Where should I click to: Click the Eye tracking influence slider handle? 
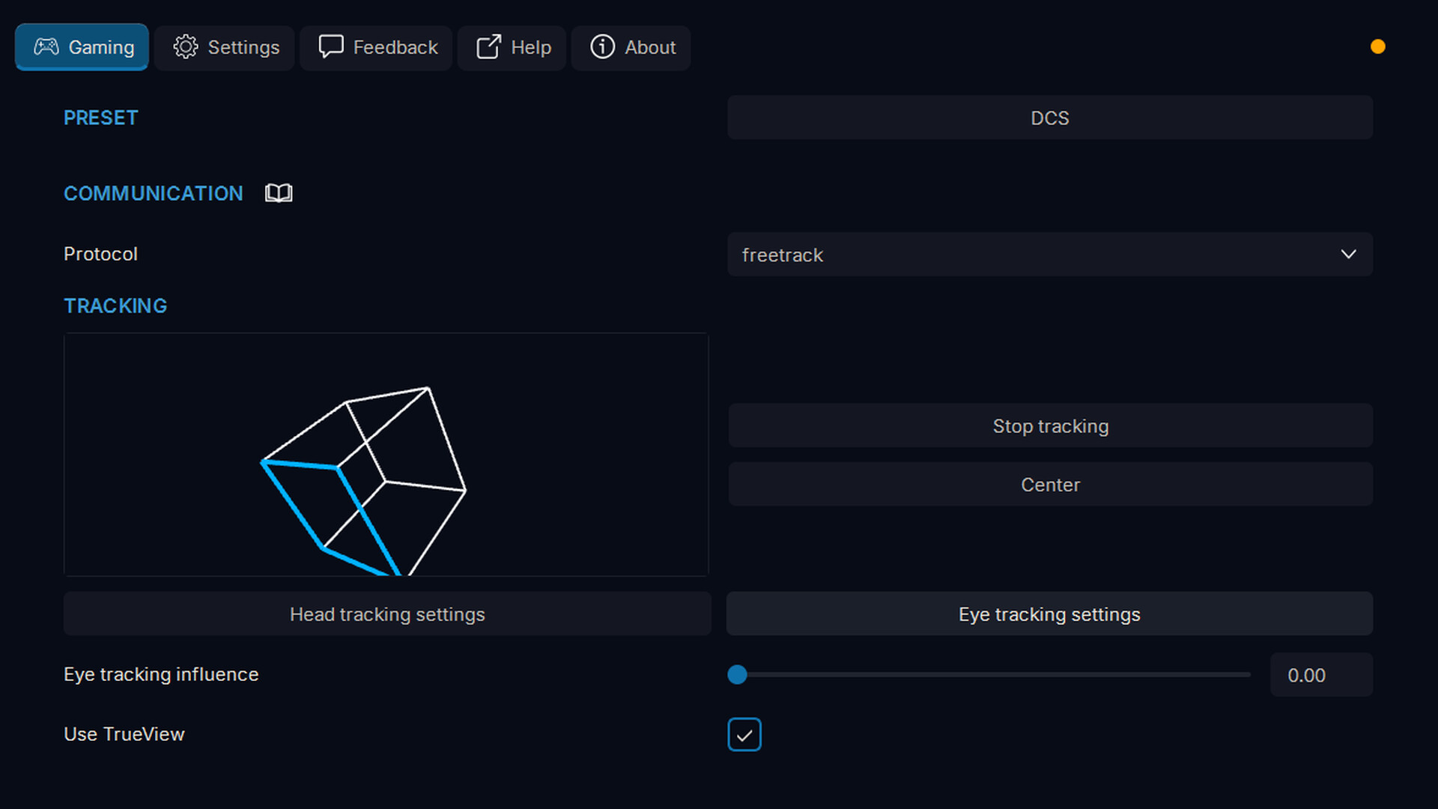coord(737,675)
